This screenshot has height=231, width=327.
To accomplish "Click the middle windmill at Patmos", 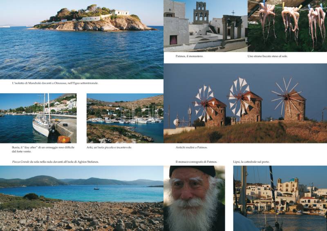I will pyautogui.click(x=245, y=102).
